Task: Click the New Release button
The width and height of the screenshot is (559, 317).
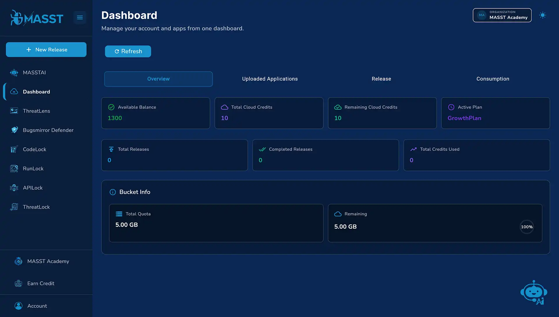Action: click(x=46, y=49)
